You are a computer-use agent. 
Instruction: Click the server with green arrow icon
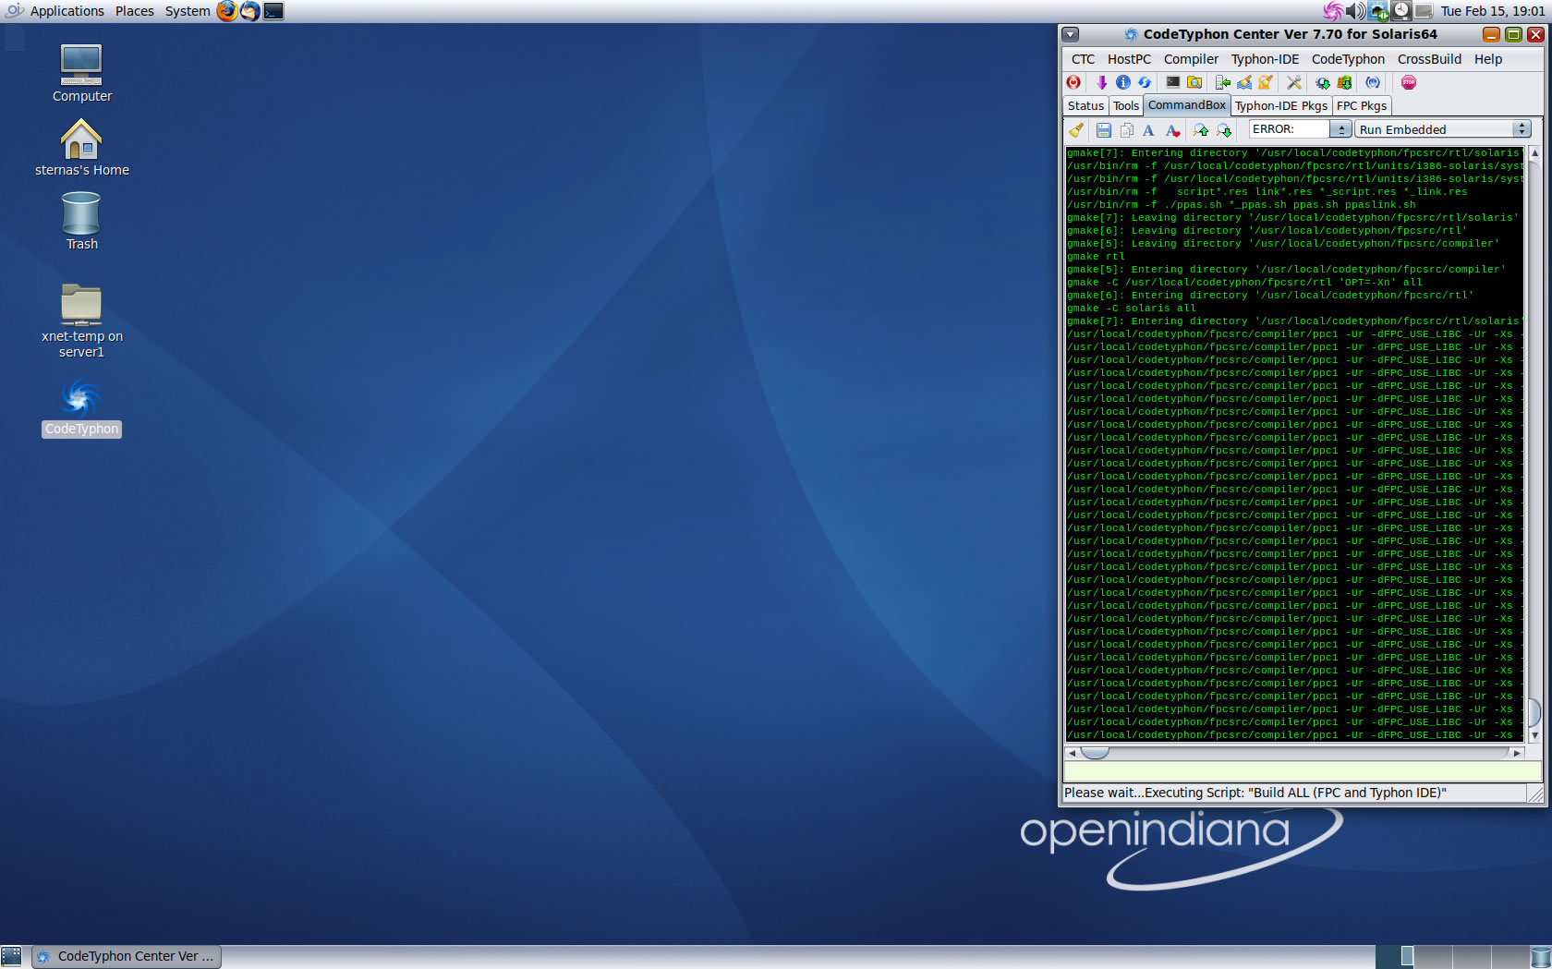click(x=1223, y=82)
